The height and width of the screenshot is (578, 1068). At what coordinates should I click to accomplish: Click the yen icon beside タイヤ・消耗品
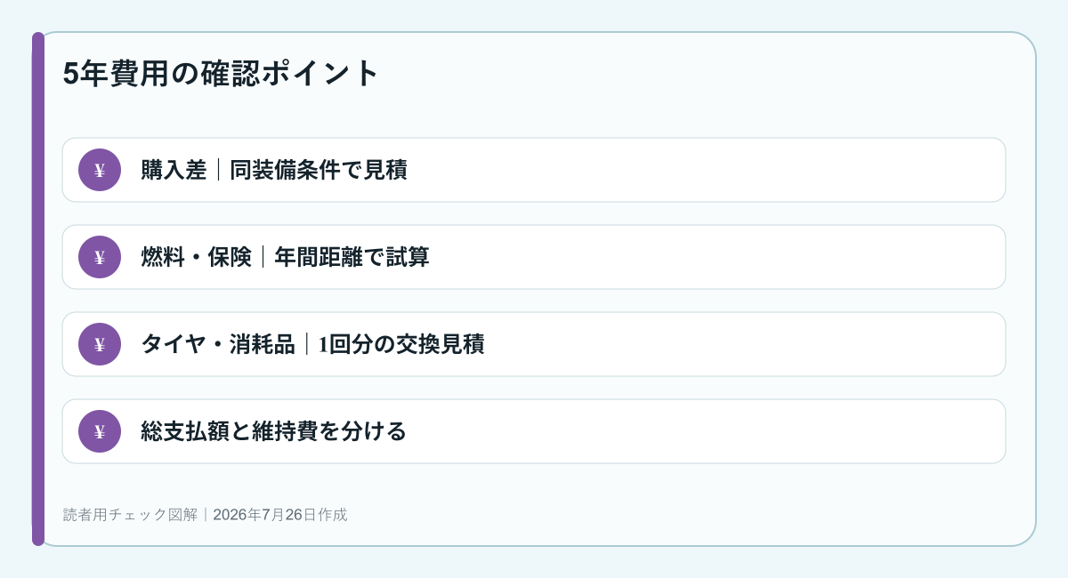coord(100,344)
